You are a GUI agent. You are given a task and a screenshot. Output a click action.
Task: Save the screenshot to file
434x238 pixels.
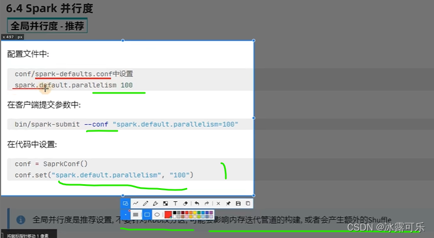click(x=238, y=203)
